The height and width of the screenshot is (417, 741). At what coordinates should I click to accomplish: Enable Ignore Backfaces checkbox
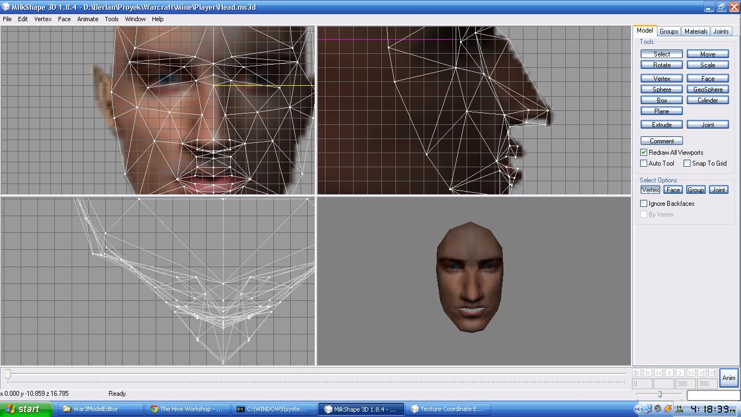(x=644, y=204)
